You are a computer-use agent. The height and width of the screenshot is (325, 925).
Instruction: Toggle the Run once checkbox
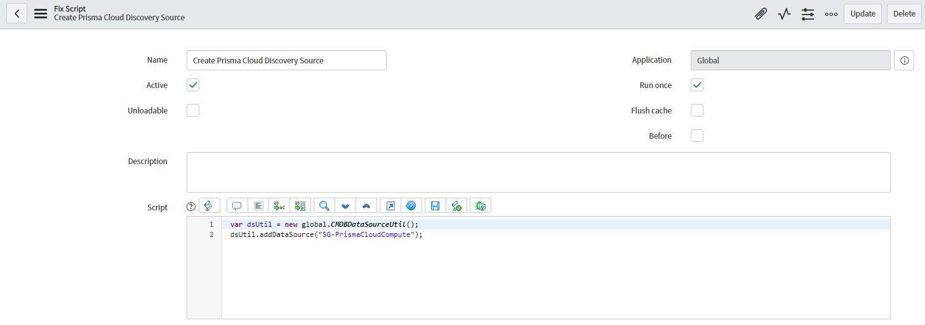click(x=697, y=85)
